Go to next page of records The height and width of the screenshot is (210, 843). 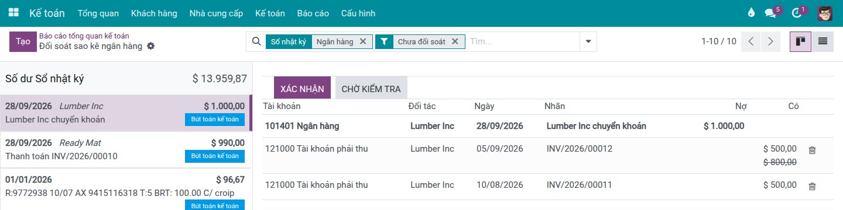pos(770,41)
